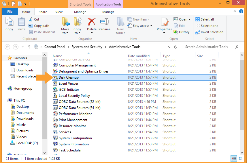Sort by the Name column header
Viewport: 247px width, 163px height.
tap(89, 56)
